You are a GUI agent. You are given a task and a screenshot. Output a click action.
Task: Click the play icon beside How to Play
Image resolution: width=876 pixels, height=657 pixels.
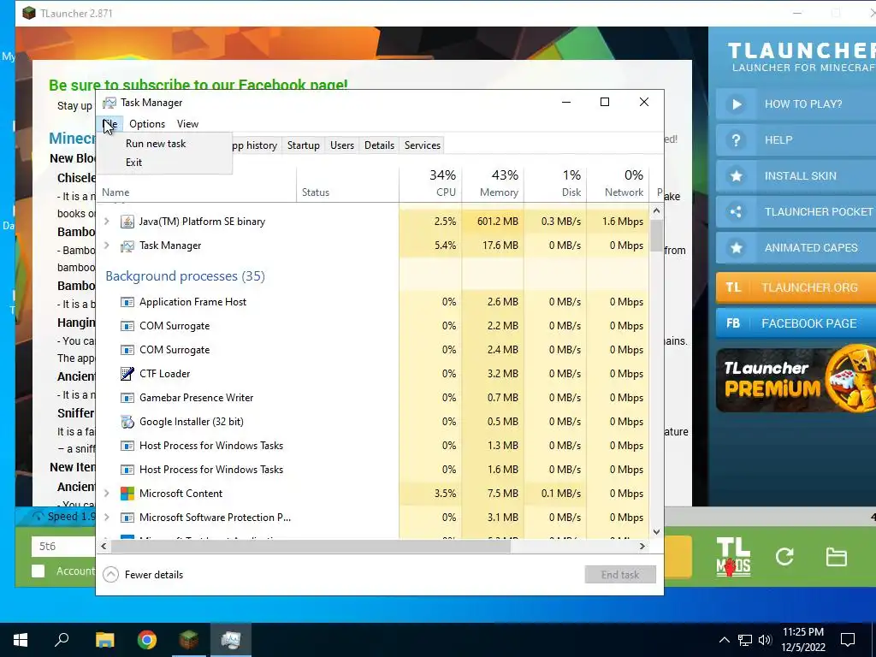737,104
